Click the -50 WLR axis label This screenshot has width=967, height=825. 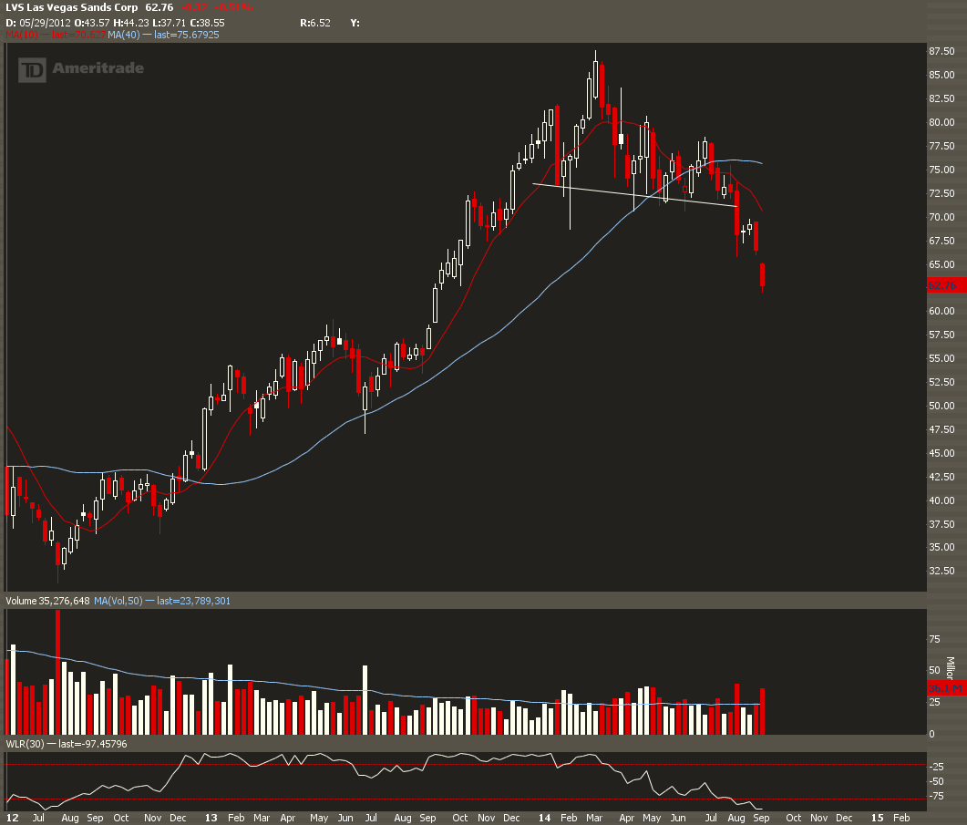tap(937, 782)
